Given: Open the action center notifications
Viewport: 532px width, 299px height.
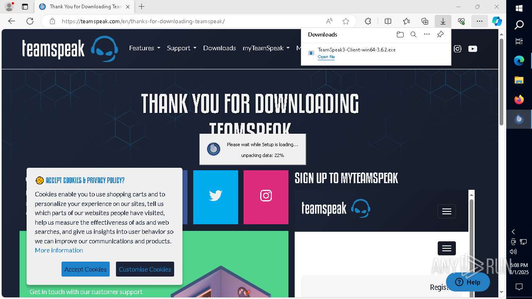Looking at the screenshot, I should (519, 287).
